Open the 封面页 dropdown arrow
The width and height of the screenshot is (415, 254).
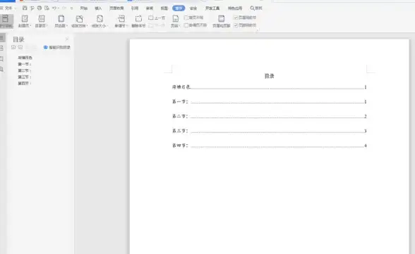(x=31, y=25)
